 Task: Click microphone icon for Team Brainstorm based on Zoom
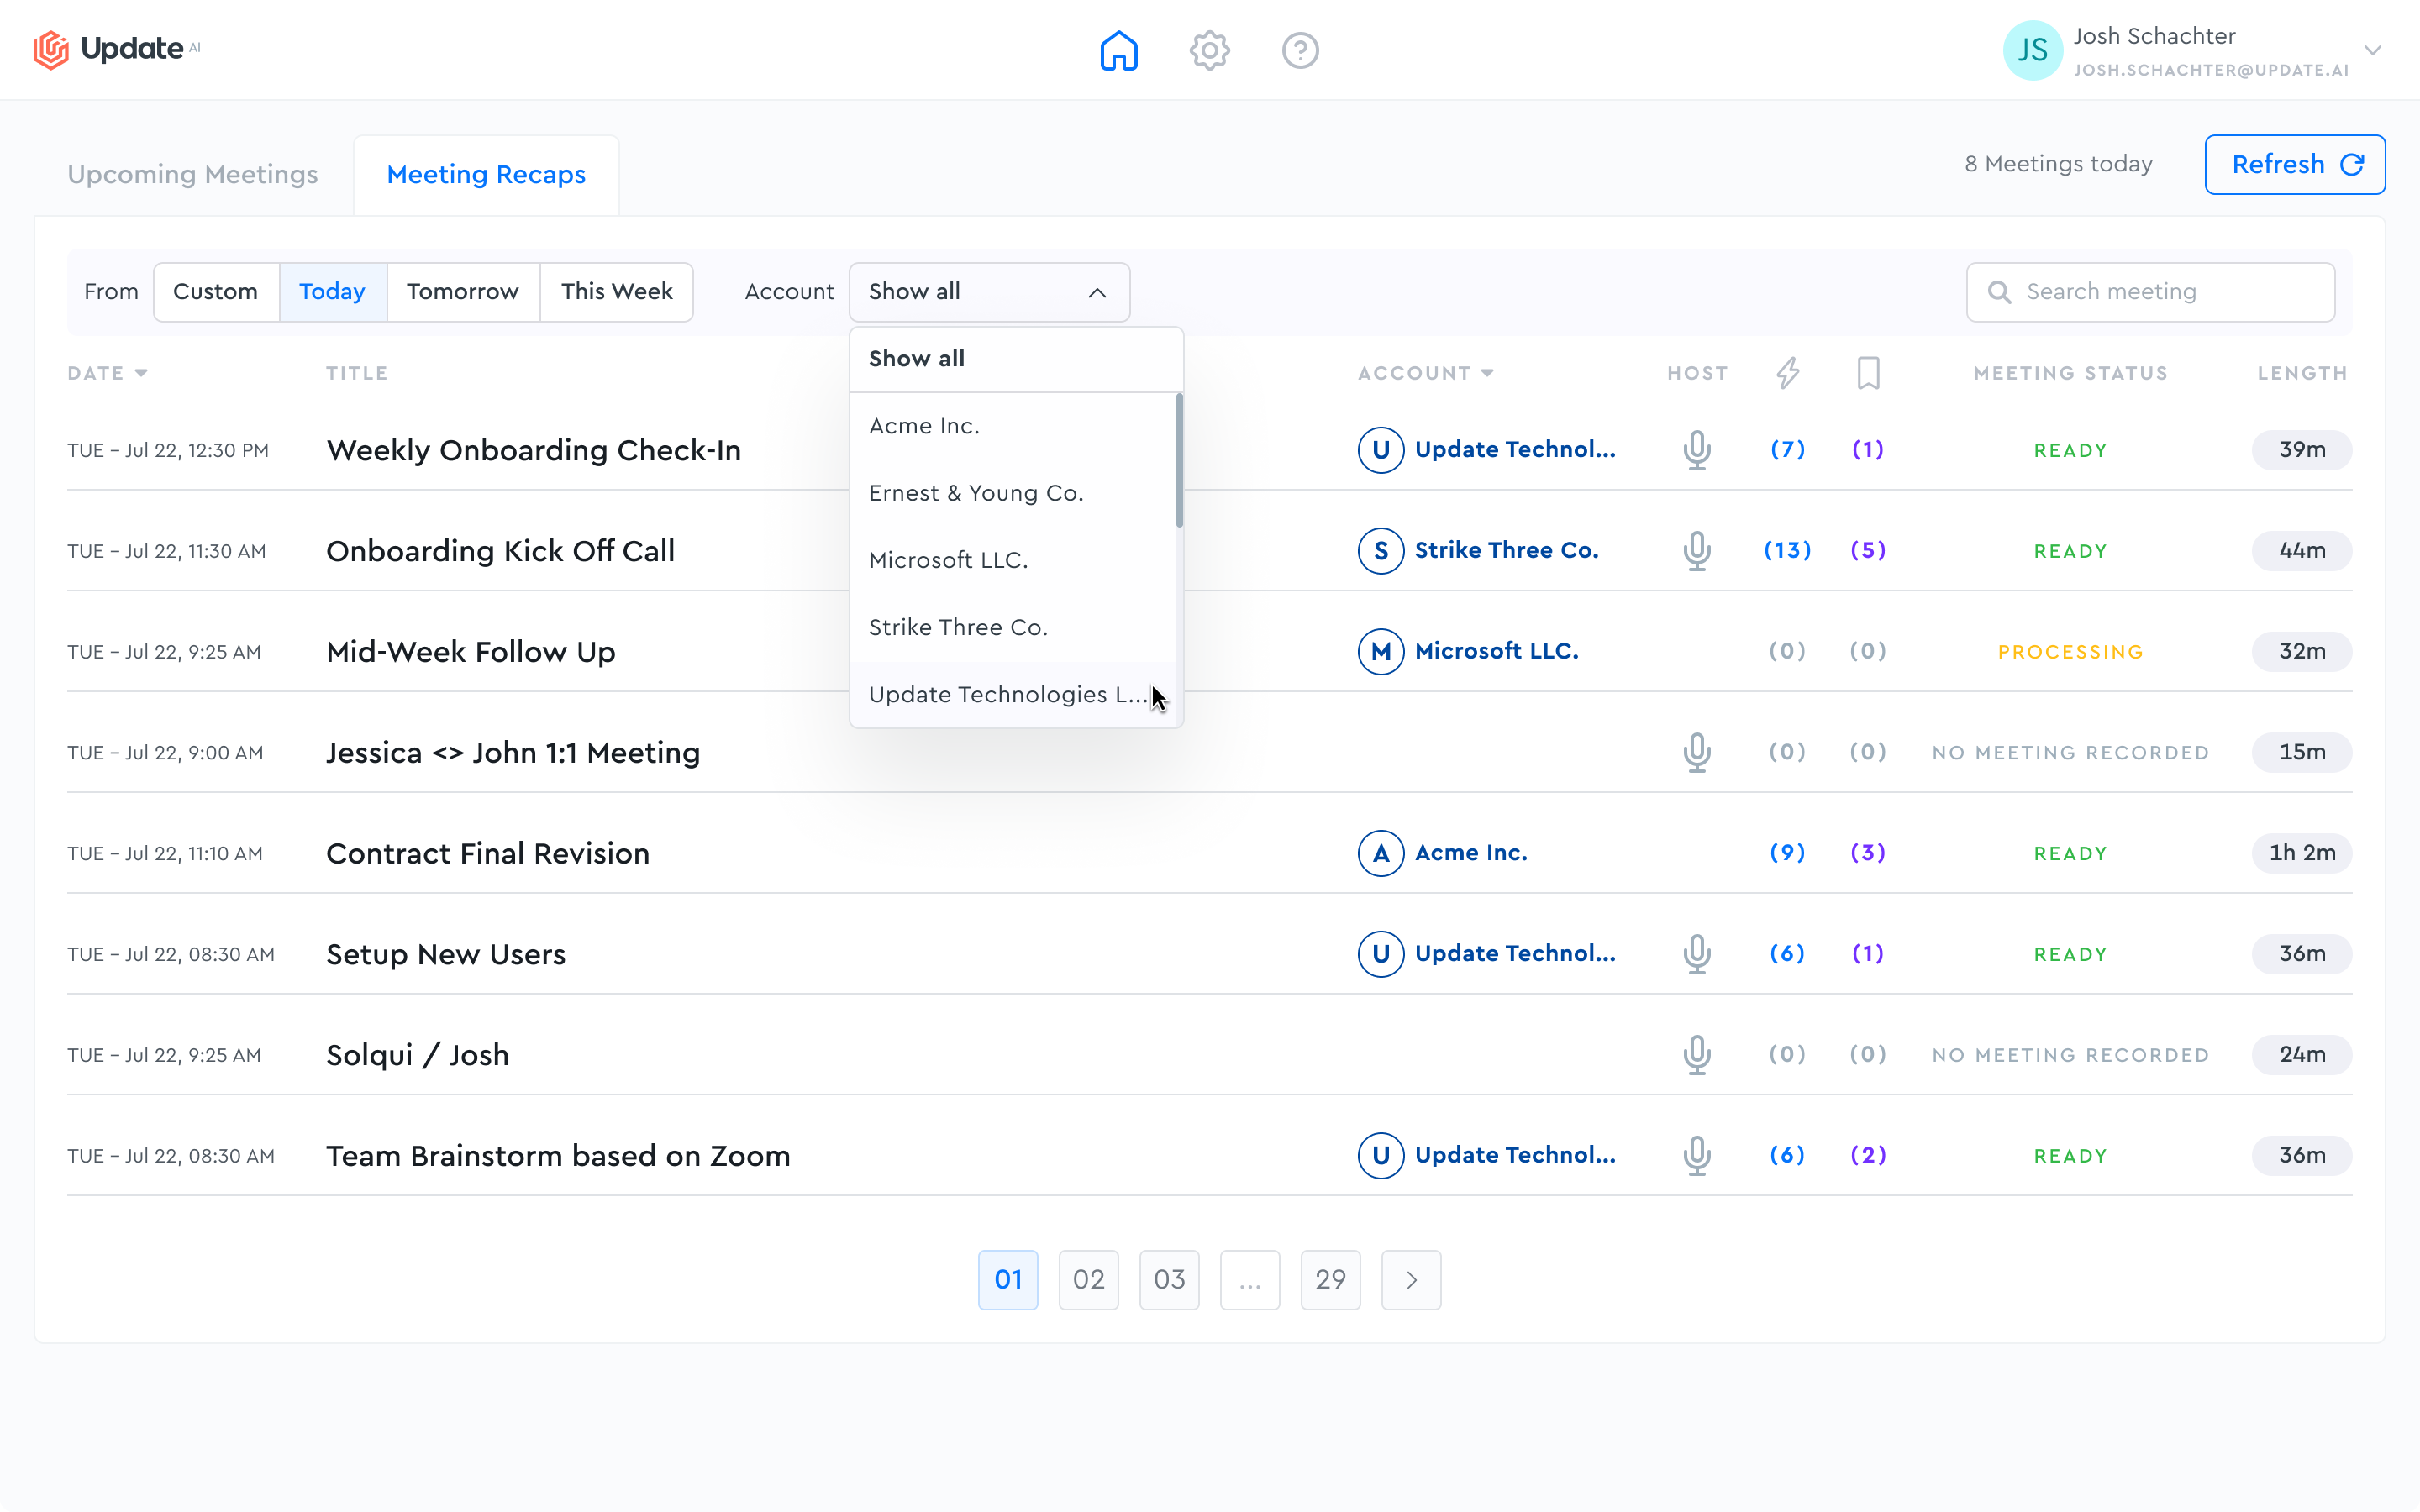(1697, 1155)
